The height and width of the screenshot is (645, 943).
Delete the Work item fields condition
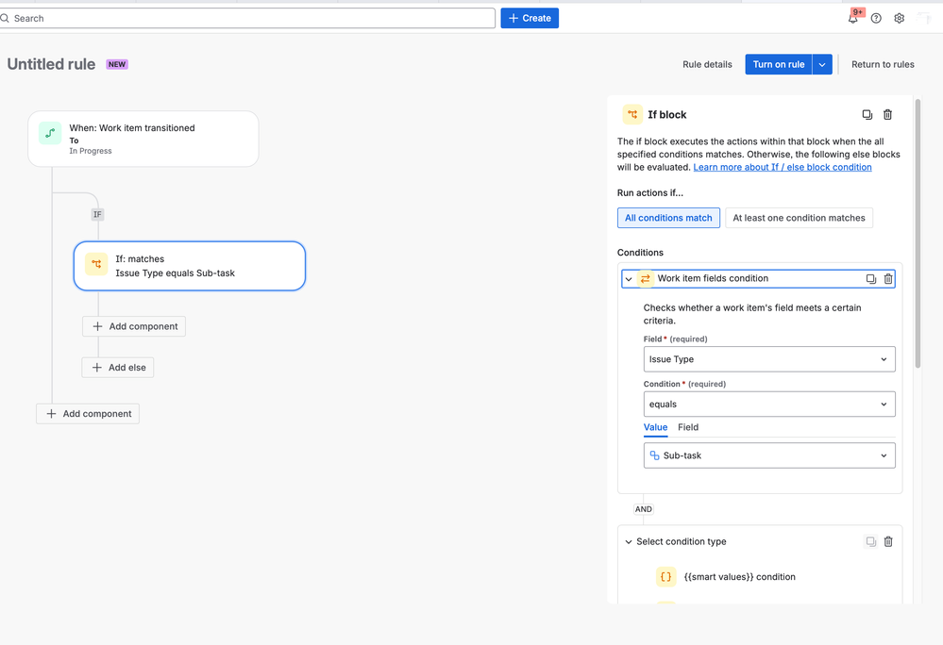click(x=888, y=279)
